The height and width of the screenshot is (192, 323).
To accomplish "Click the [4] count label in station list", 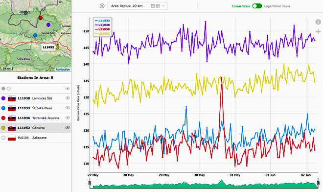I will 68,89.
